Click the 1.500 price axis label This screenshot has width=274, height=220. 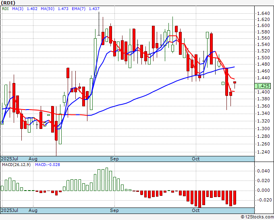pos(264,58)
